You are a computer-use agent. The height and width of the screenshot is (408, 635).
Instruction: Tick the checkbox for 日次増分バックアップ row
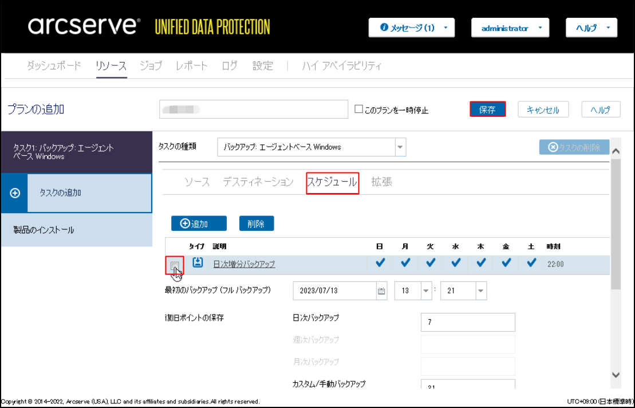click(x=175, y=265)
